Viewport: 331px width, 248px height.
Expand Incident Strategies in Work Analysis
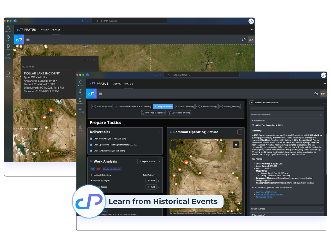91,181
